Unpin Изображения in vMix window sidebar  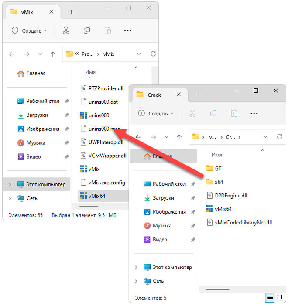(67, 129)
